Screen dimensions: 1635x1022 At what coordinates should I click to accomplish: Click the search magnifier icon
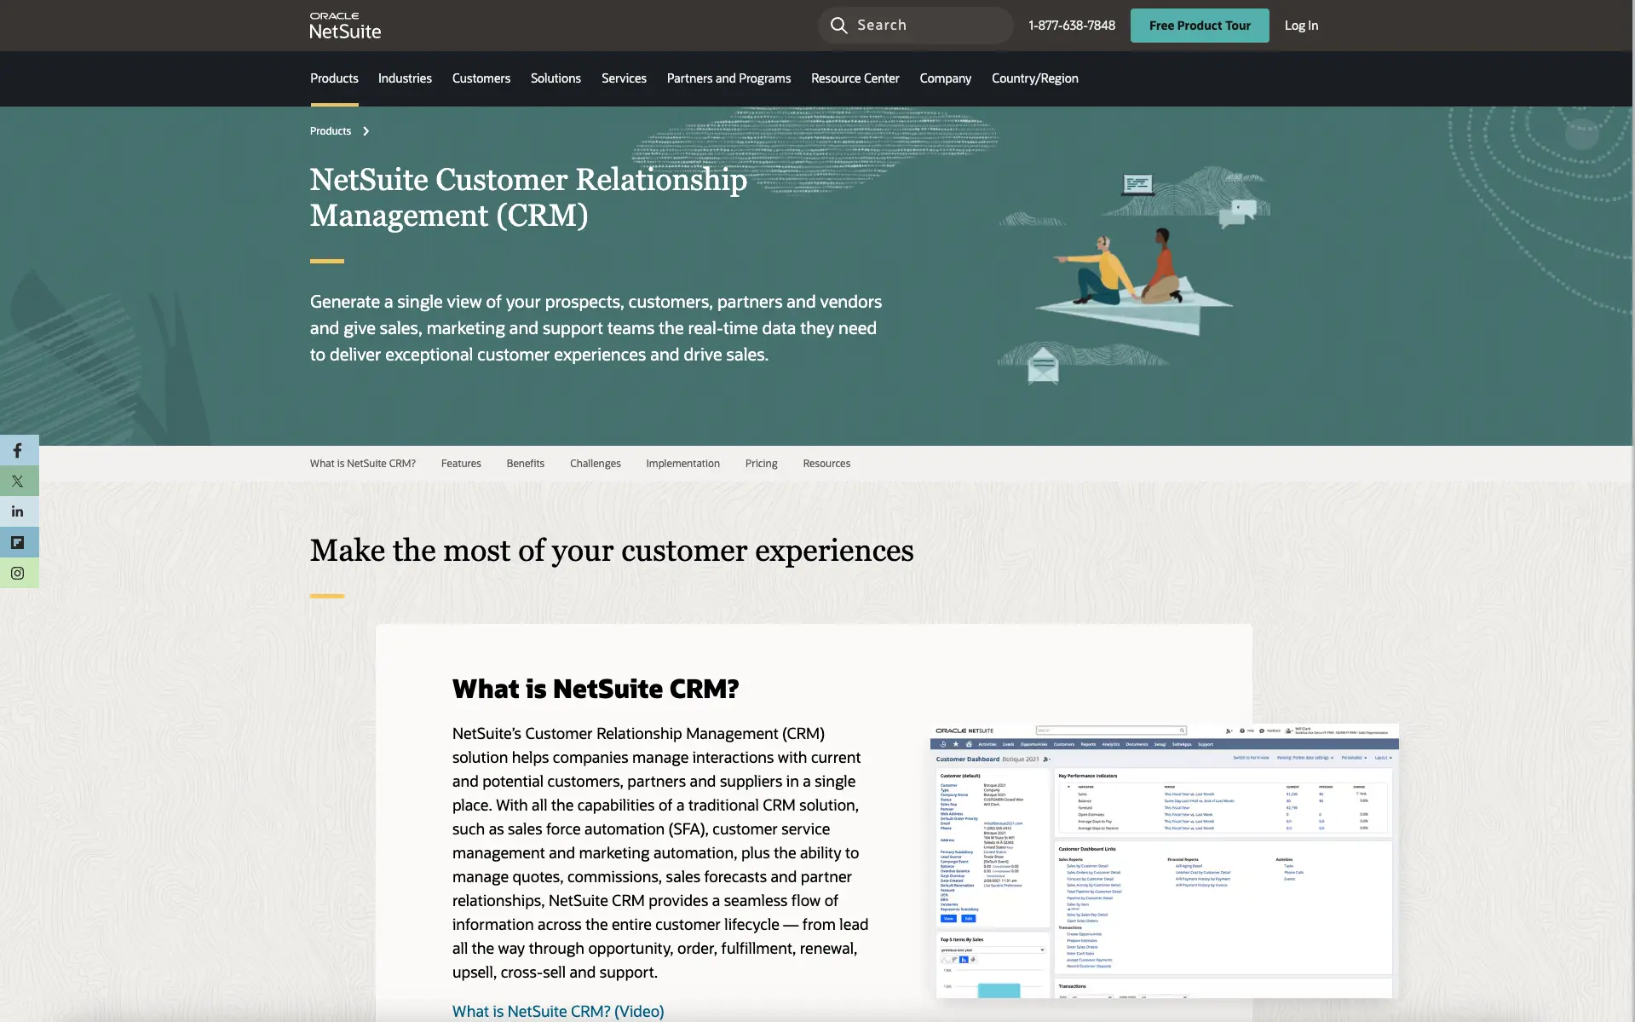point(838,26)
